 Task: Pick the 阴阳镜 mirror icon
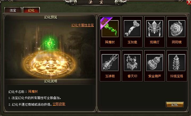click(177, 29)
